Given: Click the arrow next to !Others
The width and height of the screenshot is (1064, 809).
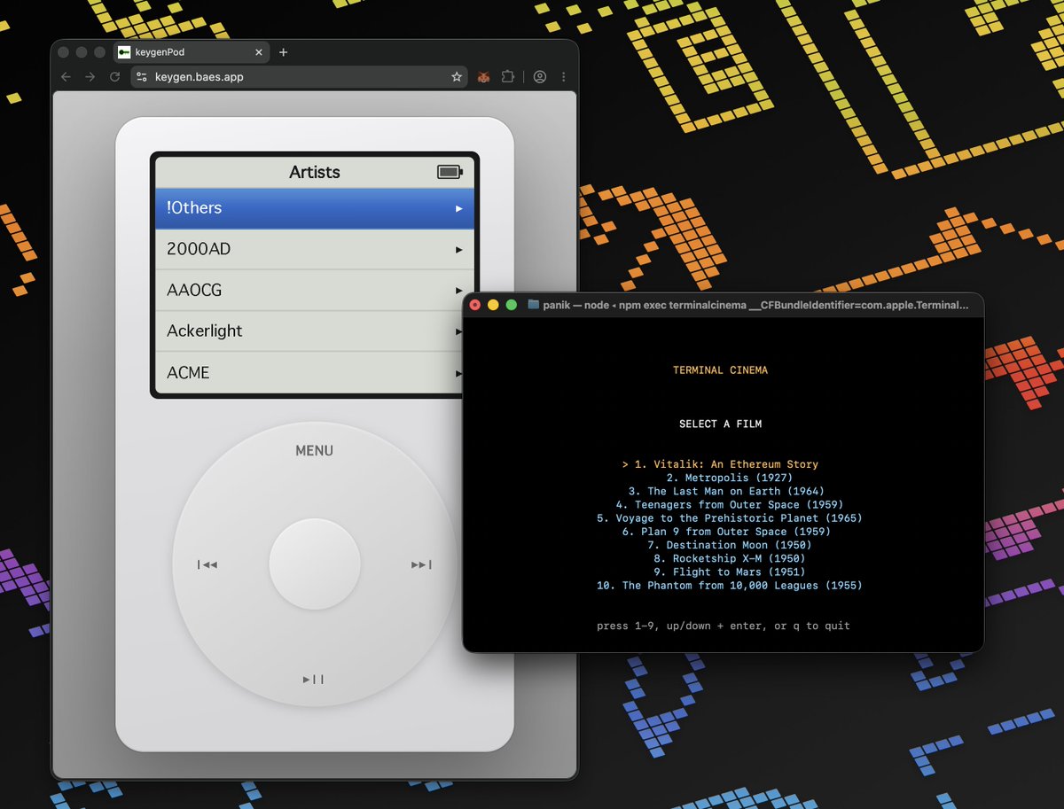Looking at the screenshot, I should [459, 208].
